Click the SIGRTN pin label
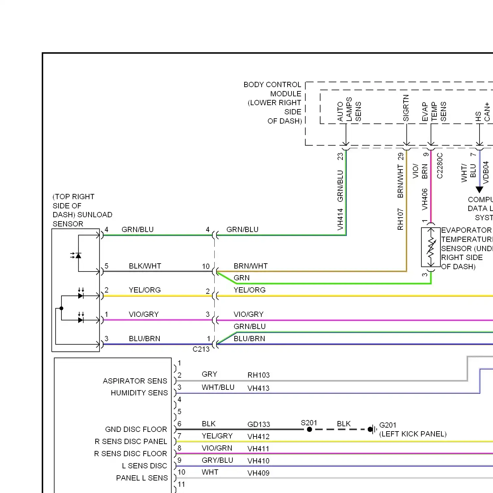The image size is (493, 493). [x=406, y=108]
